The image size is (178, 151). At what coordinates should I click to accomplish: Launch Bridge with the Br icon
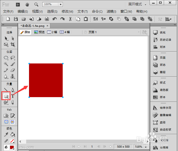click(18, 5)
